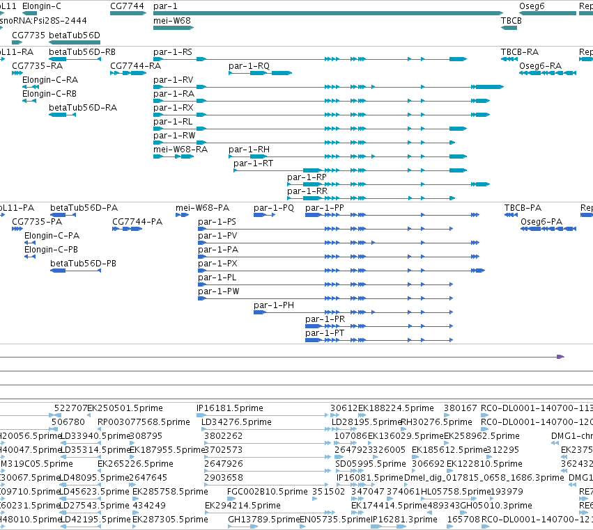The width and height of the screenshot is (593, 530).
Task: Click the IP16181.5prime EST label
Action: click(230, 408)
